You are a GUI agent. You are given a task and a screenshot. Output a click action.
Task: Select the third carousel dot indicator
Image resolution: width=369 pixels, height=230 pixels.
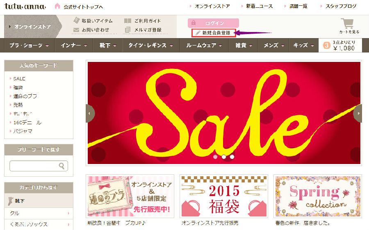click(232, 157)
